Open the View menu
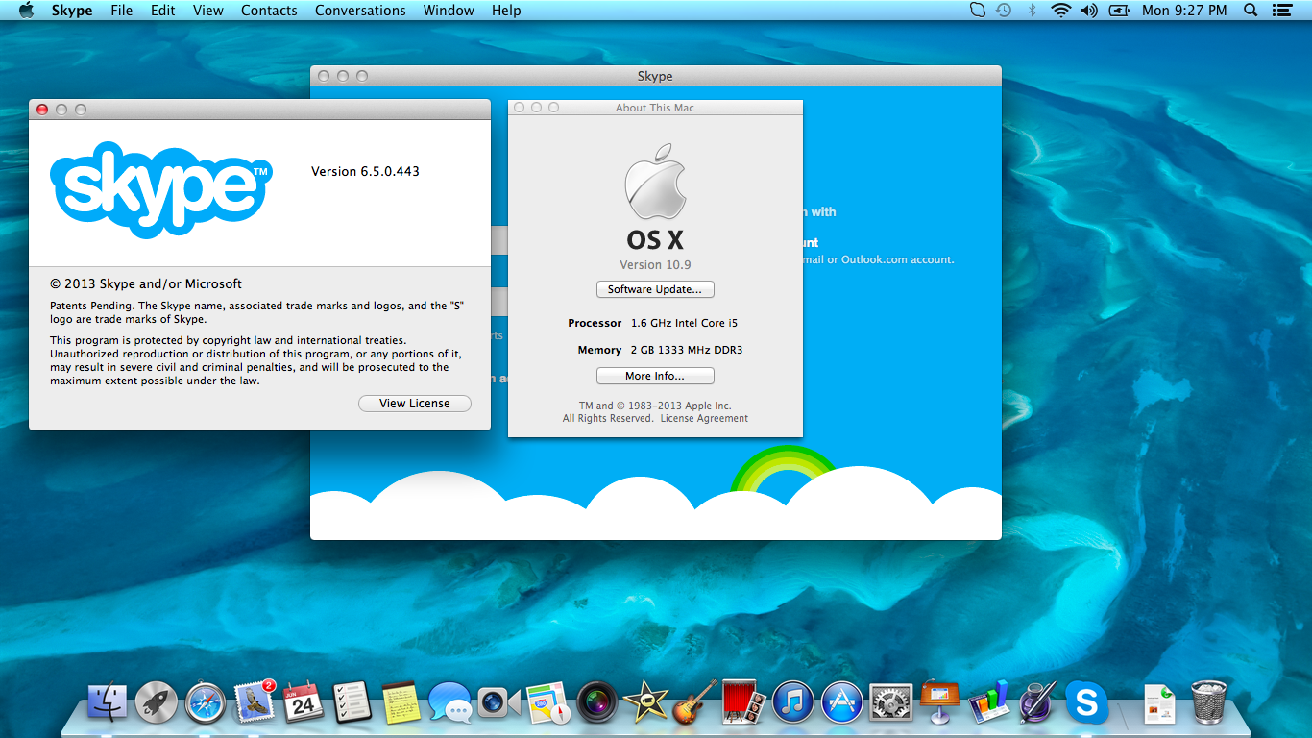Viewport: 1312px width, 738px height. [x=208, y=11]
